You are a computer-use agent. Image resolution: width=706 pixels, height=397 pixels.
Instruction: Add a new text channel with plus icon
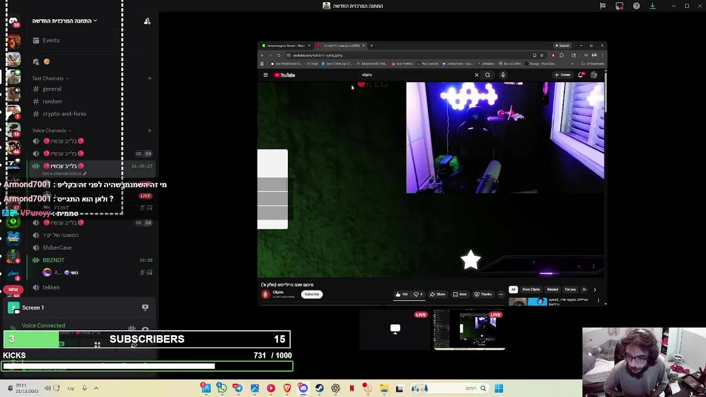click(x=149, y=78)
